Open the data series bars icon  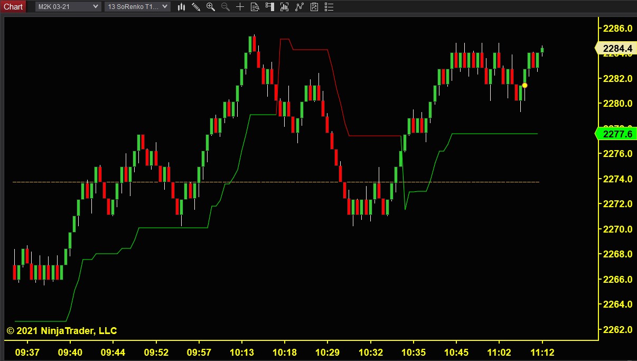pyautogui.click(x=284, y=7)
